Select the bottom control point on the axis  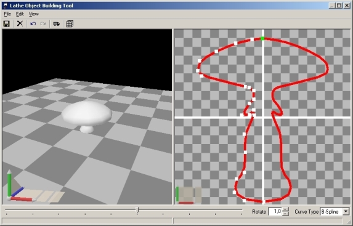coord(264,202)
